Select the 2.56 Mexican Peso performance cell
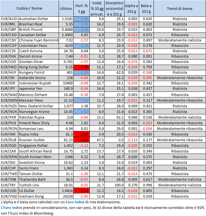 click(x=82, y=101)
